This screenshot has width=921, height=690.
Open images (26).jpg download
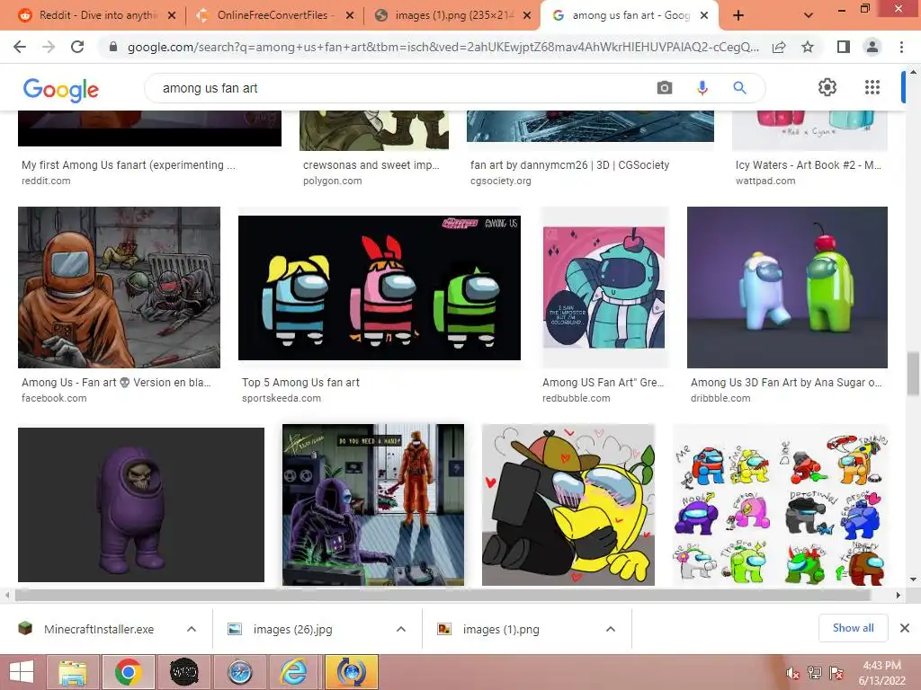coord(282,629)
